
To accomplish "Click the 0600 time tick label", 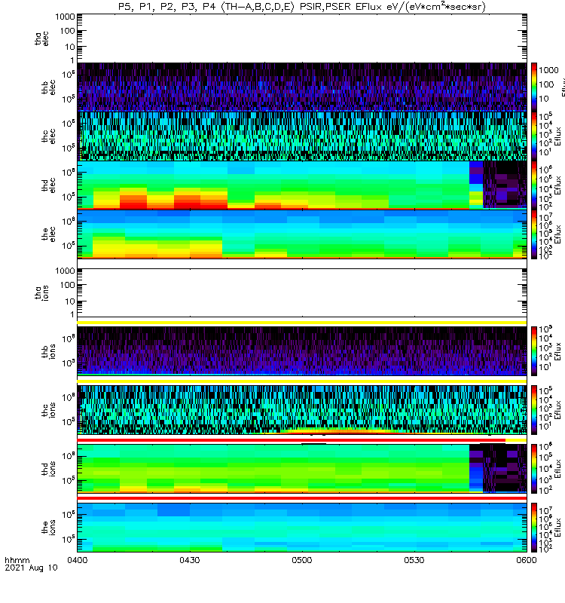I will coord(526,560).
